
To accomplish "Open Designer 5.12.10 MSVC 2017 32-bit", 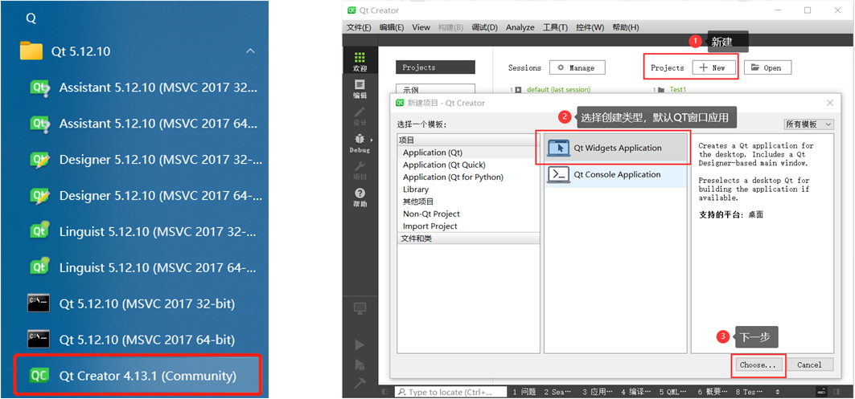I will coord(146,160).
